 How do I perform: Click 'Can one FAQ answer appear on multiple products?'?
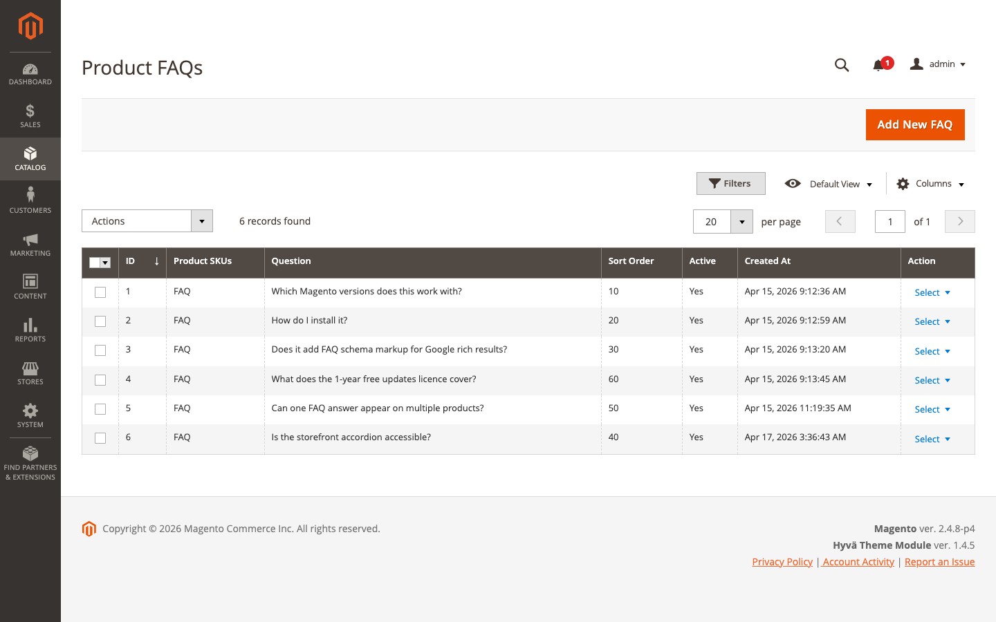(378, 408)
